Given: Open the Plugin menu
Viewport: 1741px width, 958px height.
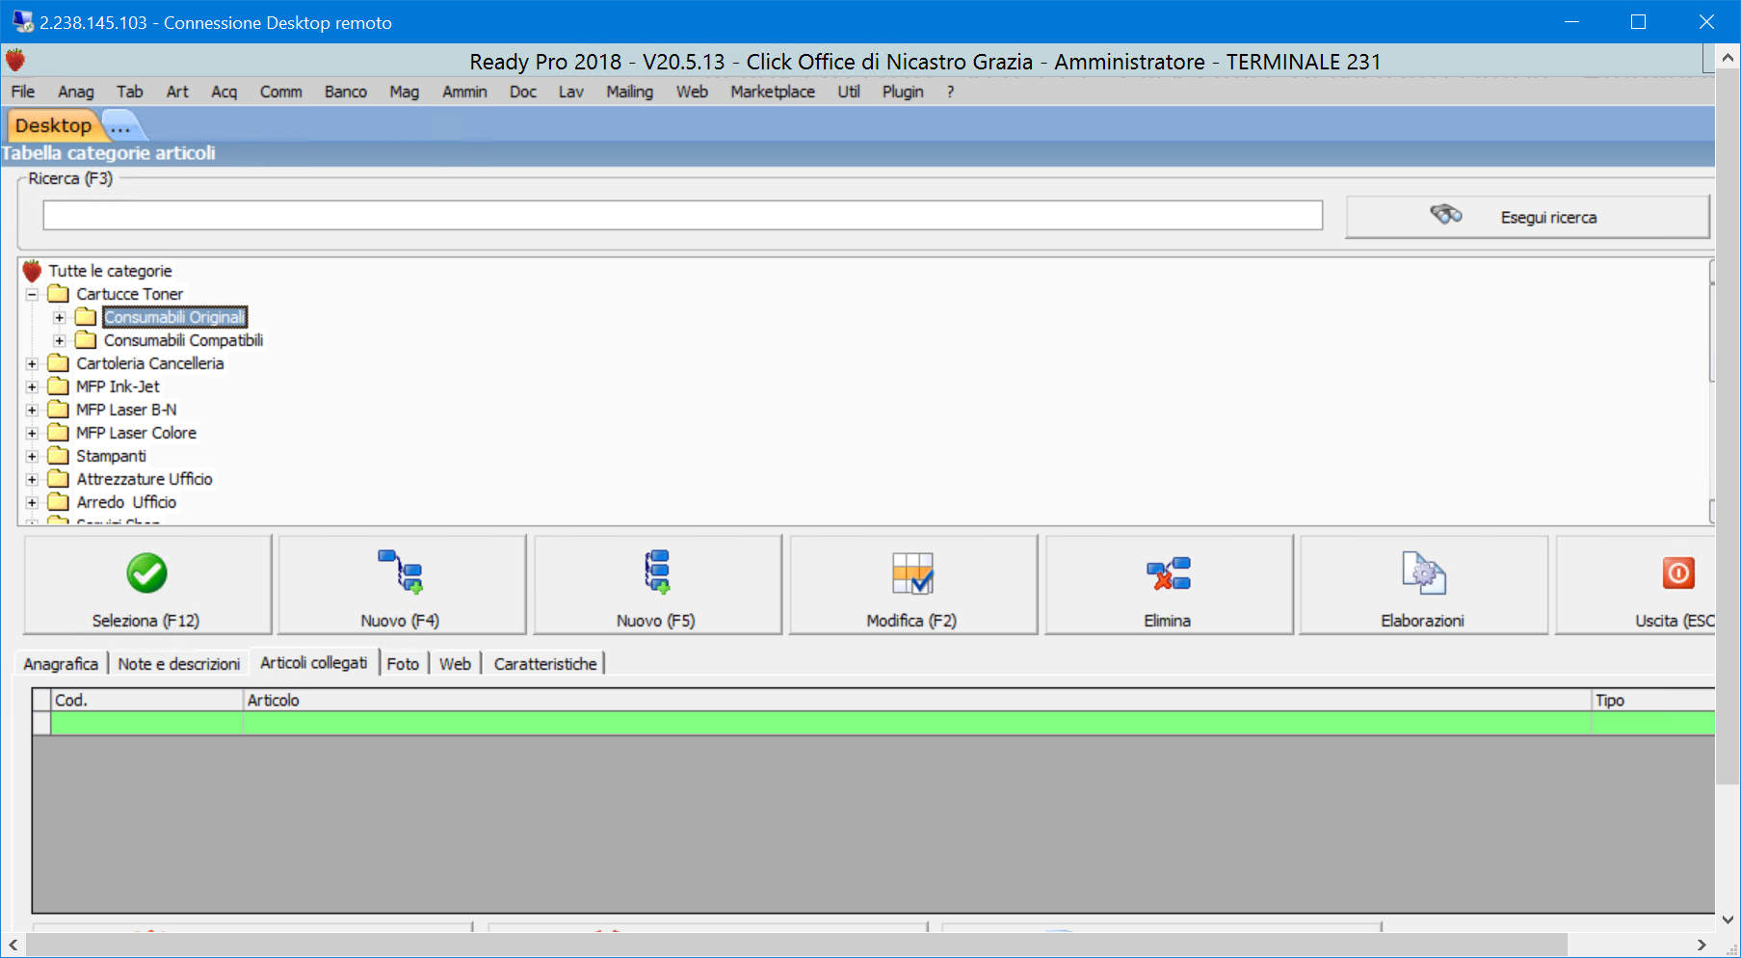Looking at the screenshot, I should 903,92.
